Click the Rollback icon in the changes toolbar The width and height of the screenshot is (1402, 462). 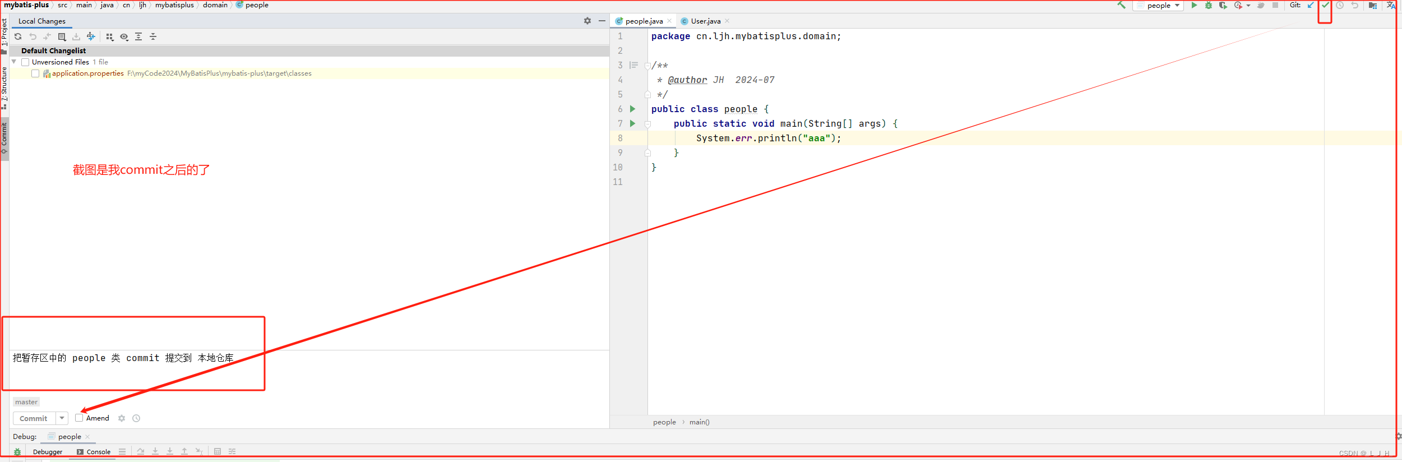33,36
